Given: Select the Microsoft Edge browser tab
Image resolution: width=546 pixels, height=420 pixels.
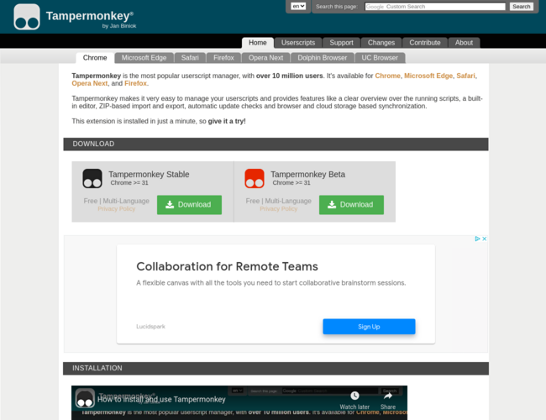Looking at the screenshot, I should tap(144, 58).
